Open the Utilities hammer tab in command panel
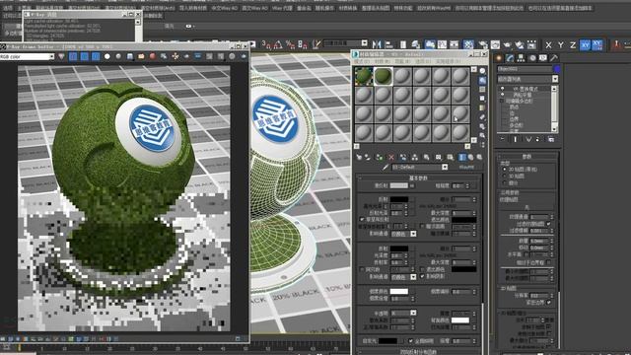Screen dimensions: 631x355 (554, 58)
